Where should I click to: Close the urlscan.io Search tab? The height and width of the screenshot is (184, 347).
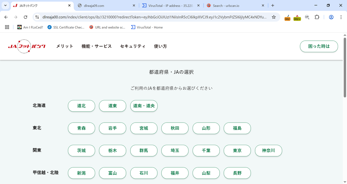tap(263, 5)
